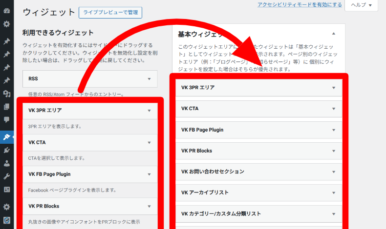Click VK 3PR エリア title in available widgets
The height and width of the screenshot is (229, 386).
45,110
